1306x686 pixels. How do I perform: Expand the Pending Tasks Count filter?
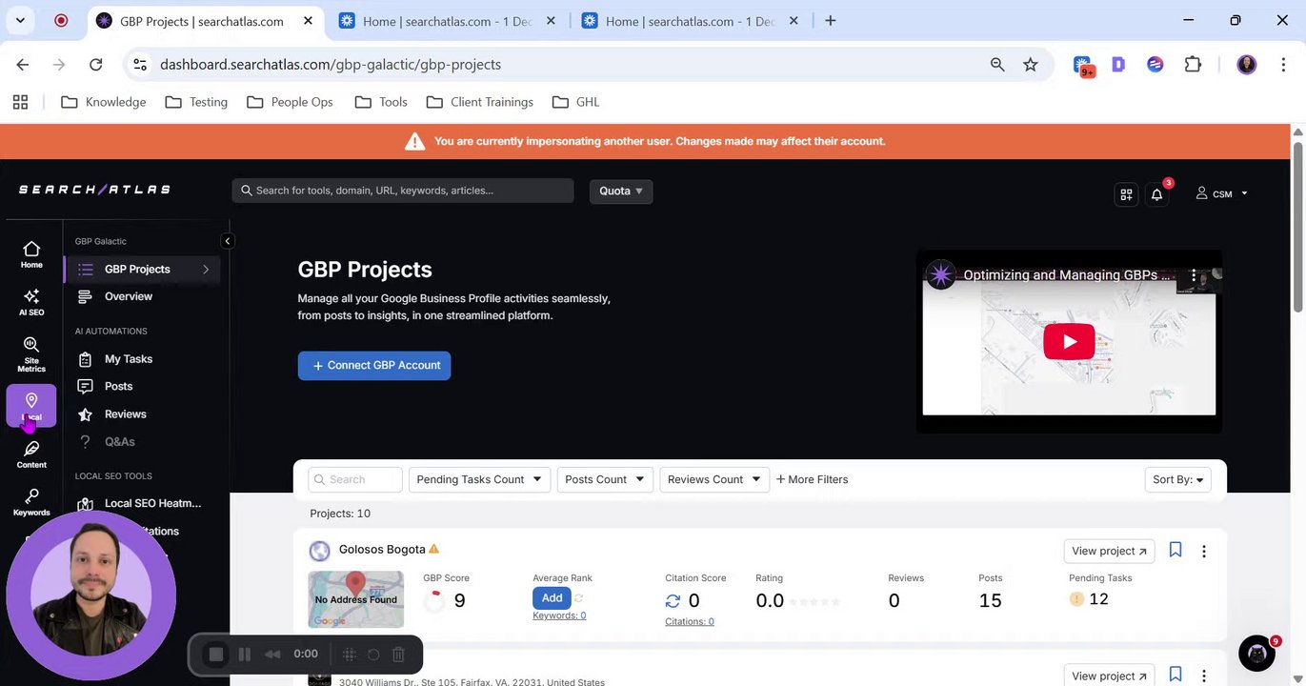[479, 479]
